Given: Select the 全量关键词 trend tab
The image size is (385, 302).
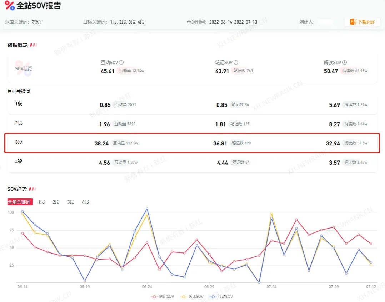Looking at the screenshot, I should click(20, 202).
